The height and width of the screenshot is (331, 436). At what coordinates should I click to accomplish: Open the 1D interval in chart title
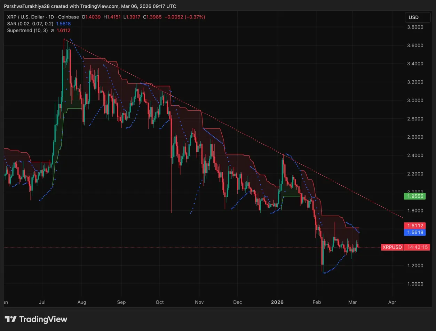coord(54,17)
